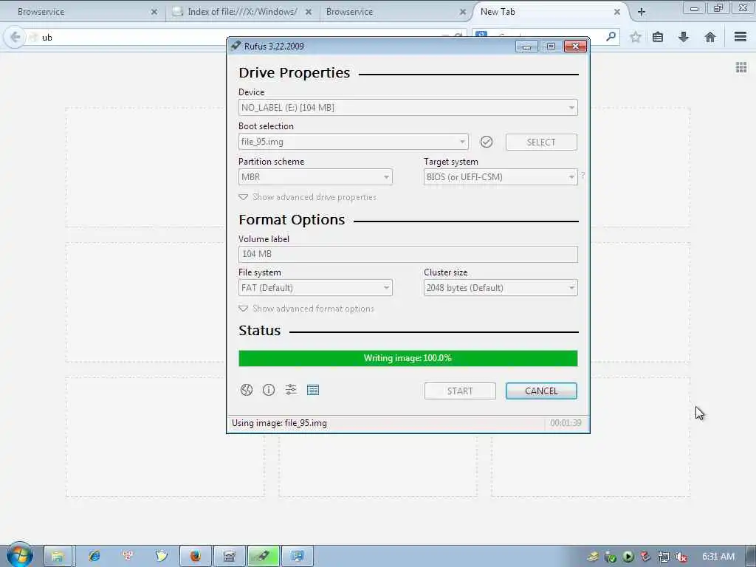
Task: Click the Writing image progress bar
Action: click(x=408, y=358)
